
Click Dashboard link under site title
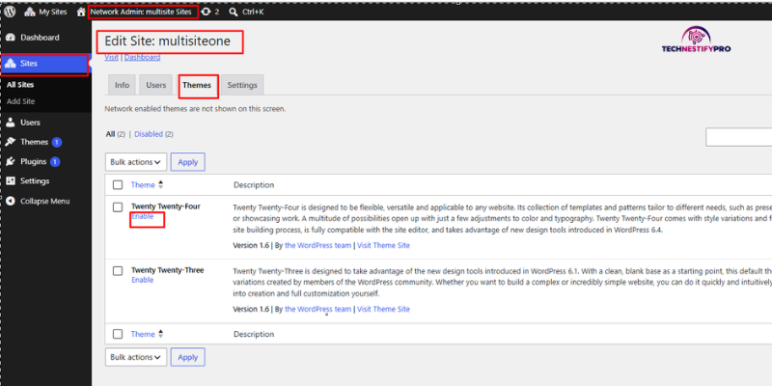coord(142,57)
